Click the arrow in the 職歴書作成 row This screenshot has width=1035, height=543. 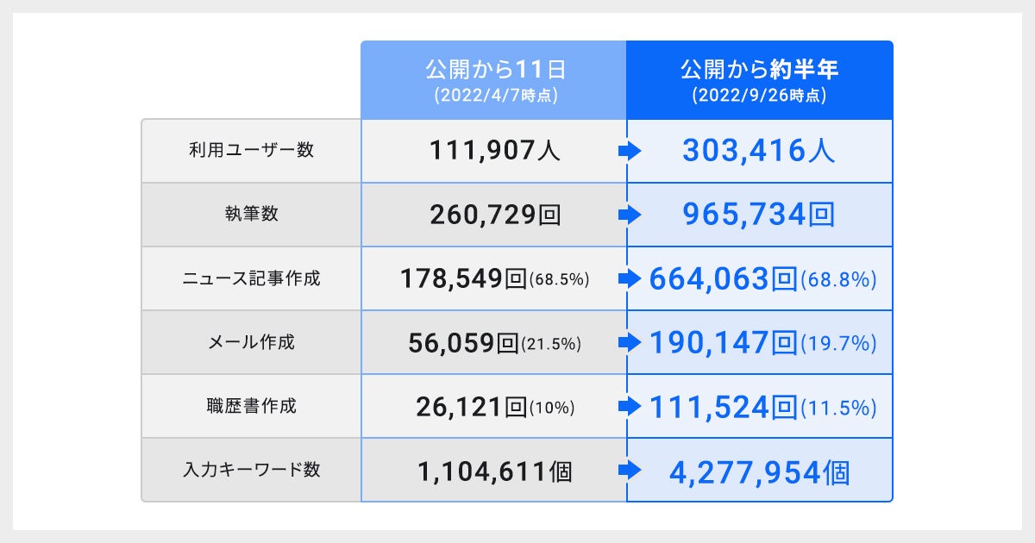tap(630, 407)
